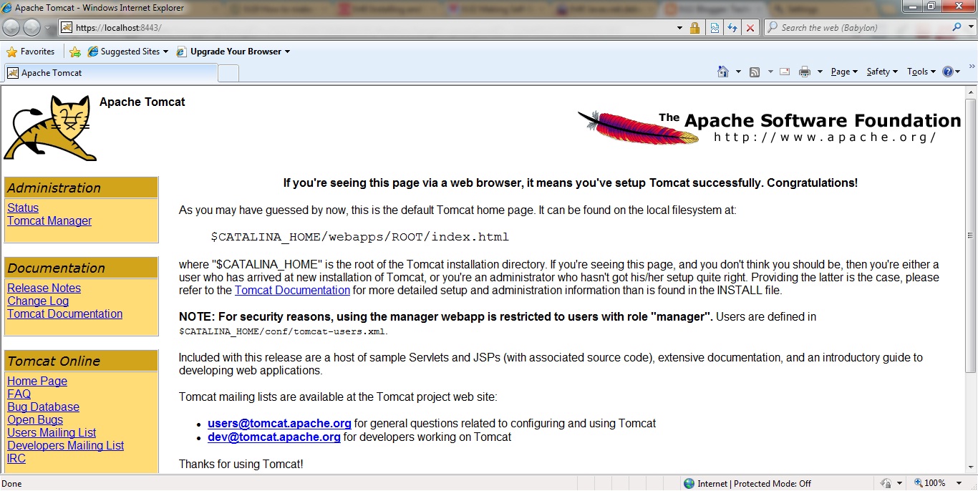
Task: Open the IRC link
Action: pyautogui.click(x=16, y=458)
